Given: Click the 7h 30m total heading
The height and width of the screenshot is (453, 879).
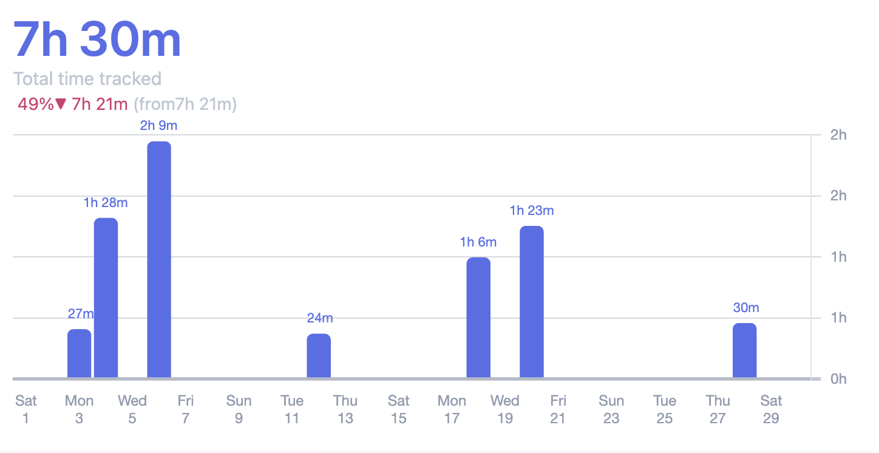Looking at the screenshot, I should pos(97,40).
